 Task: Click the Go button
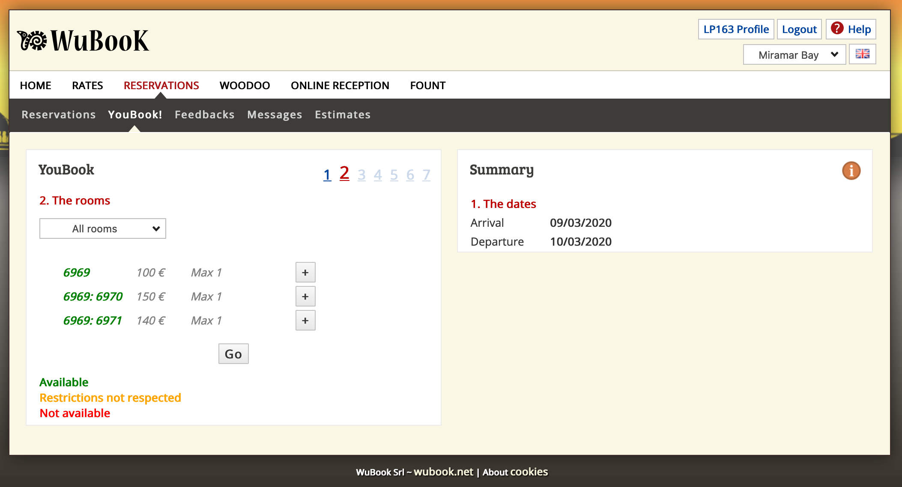pos(233,354)
